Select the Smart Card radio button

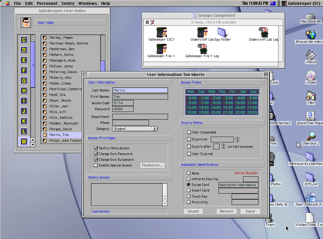188,190
